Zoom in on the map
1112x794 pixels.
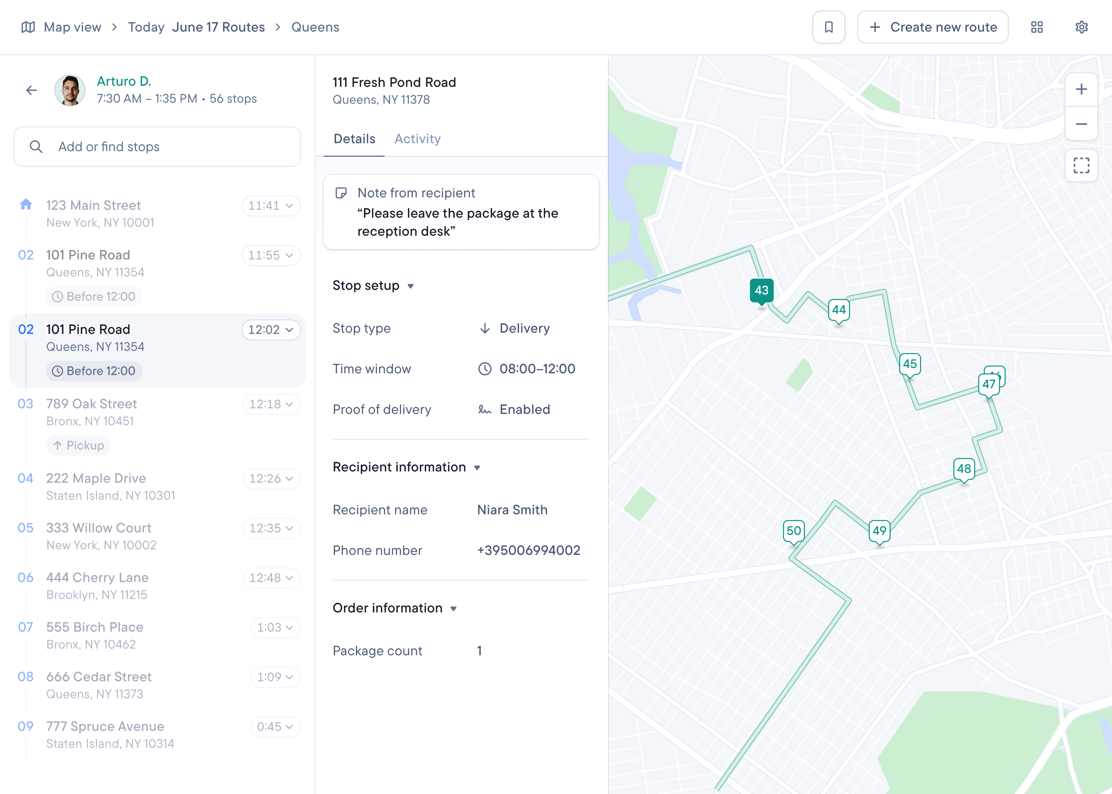click(1081, 89)
